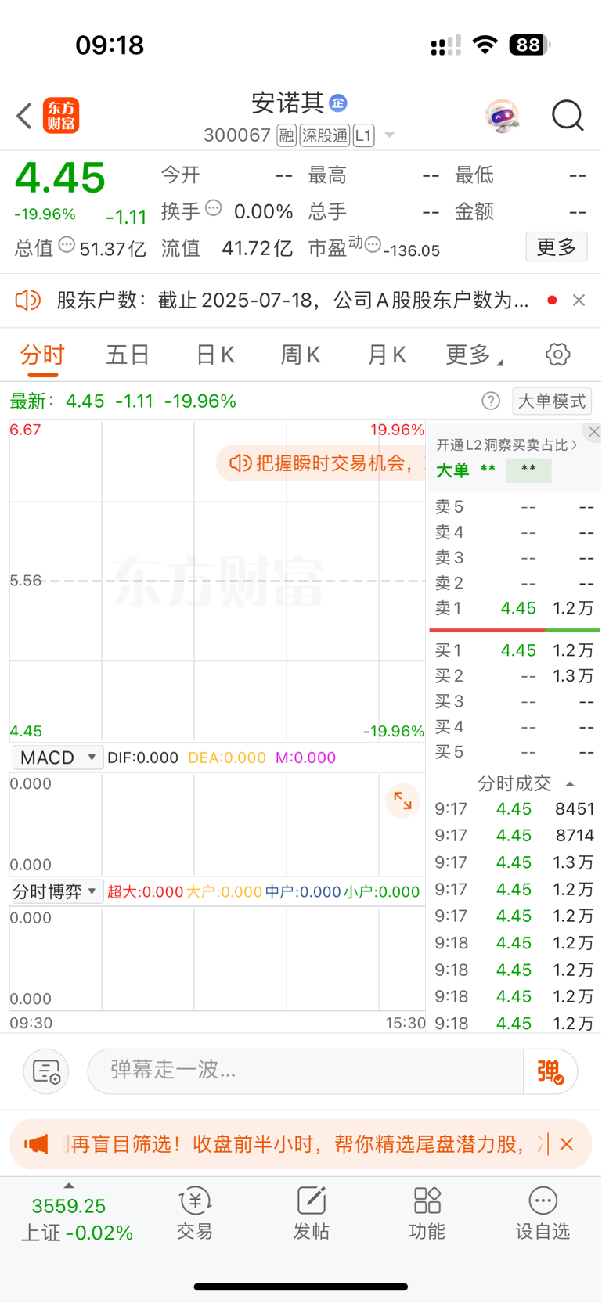
Task: Open the 功能 functions icon
Action: click(427, 1214)
